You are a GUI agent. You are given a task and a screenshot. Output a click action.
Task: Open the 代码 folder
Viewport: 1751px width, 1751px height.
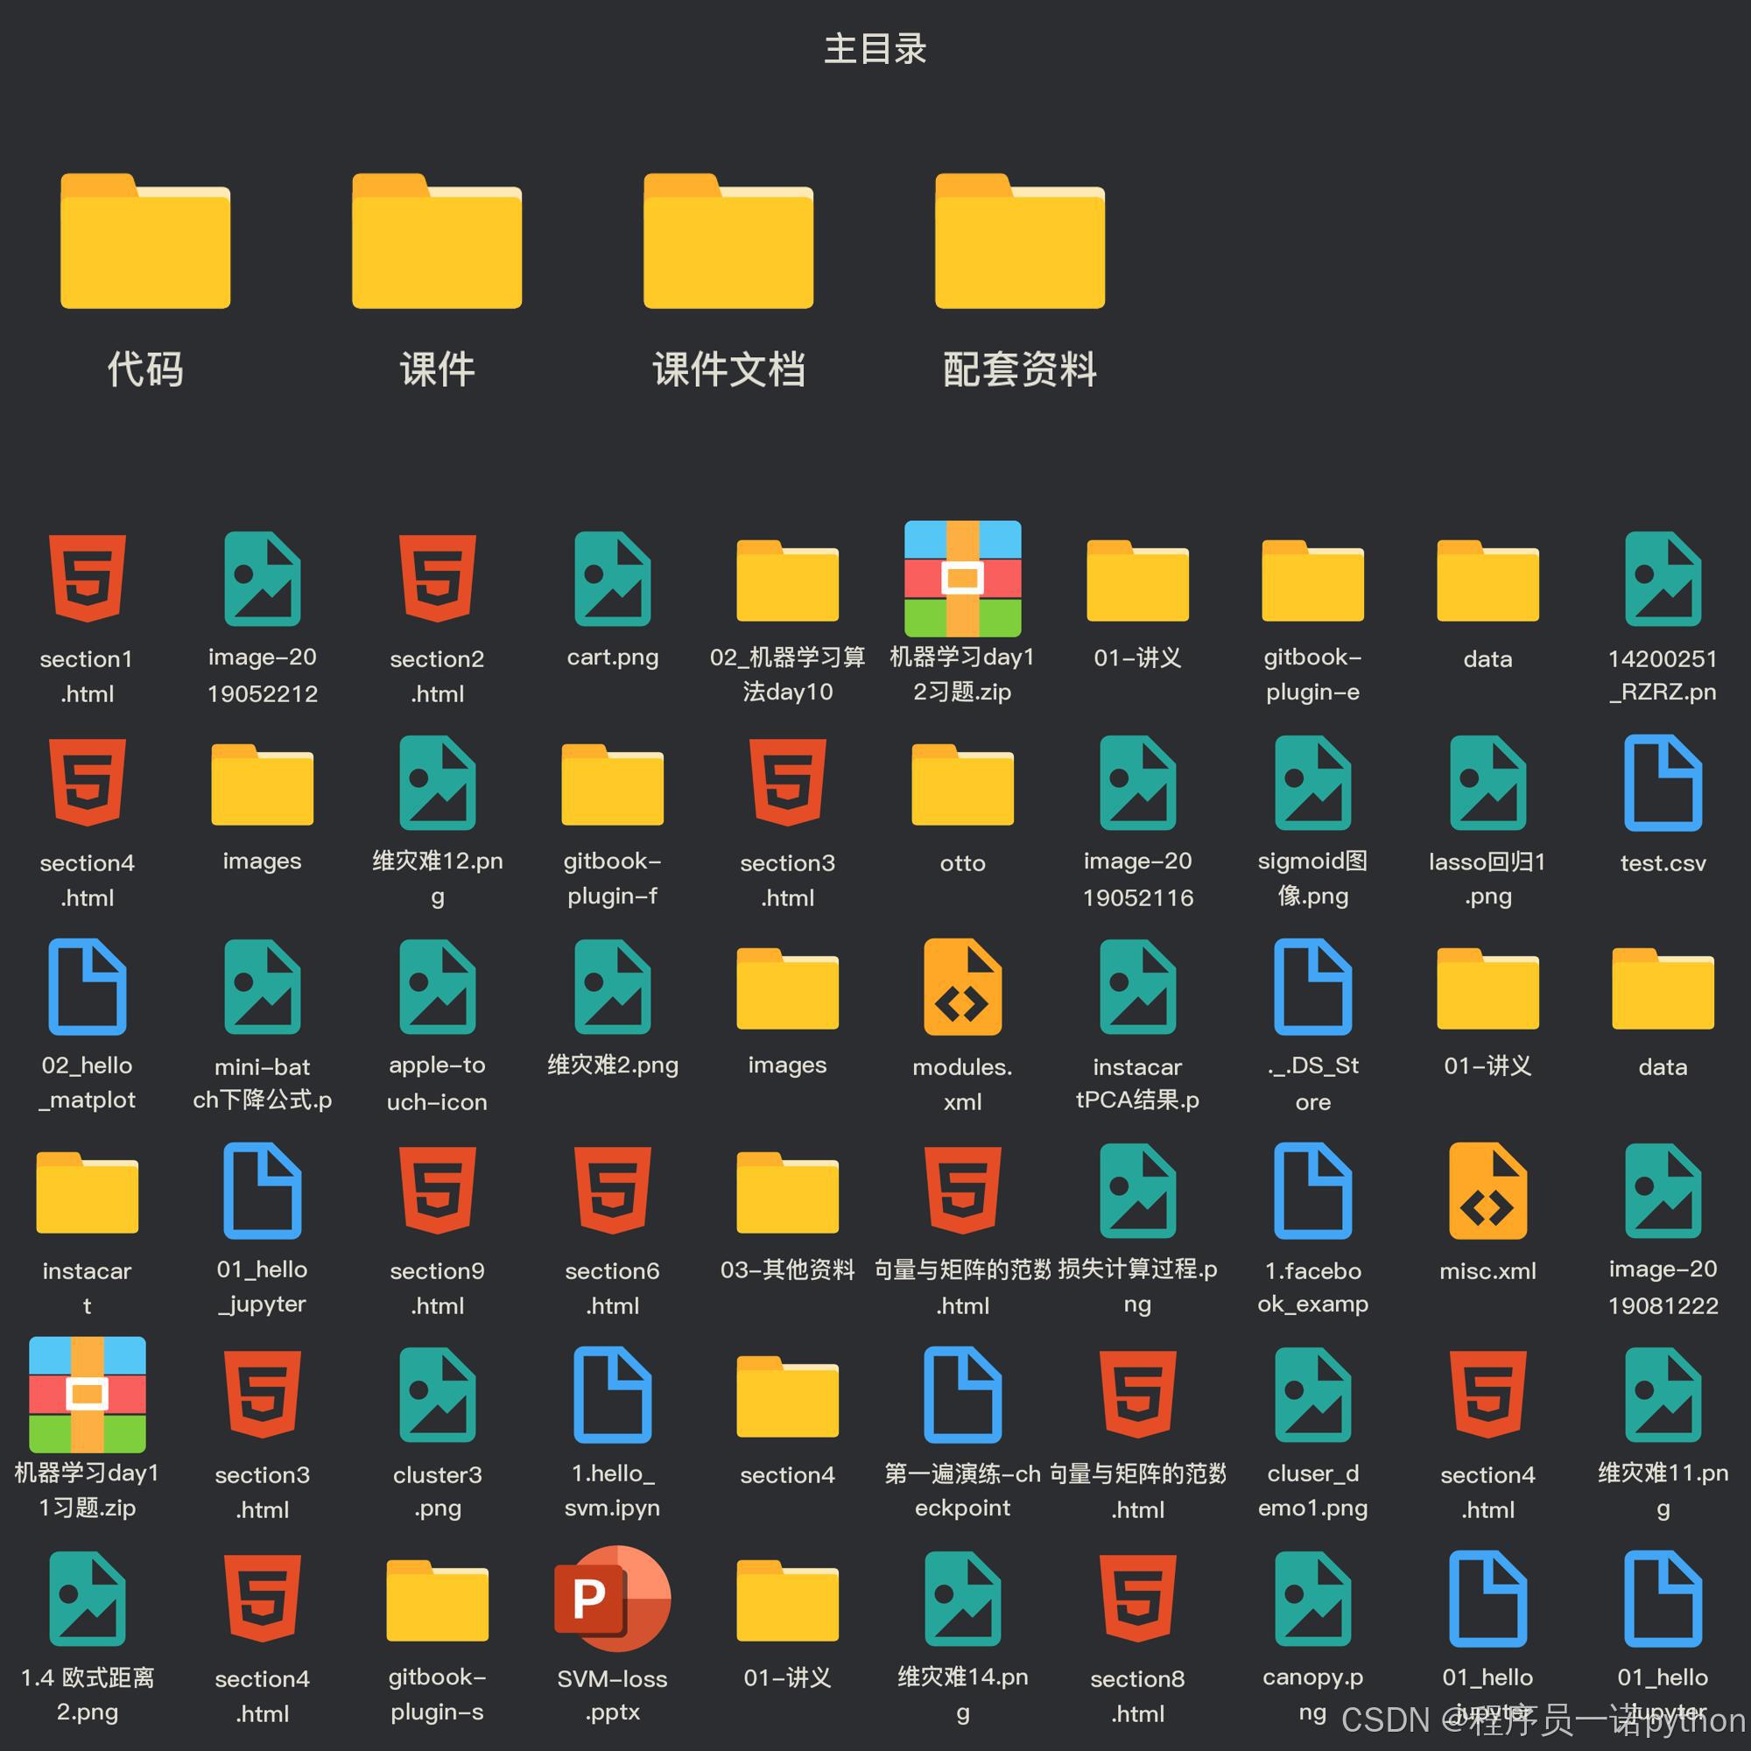click(x=145, y=242)
